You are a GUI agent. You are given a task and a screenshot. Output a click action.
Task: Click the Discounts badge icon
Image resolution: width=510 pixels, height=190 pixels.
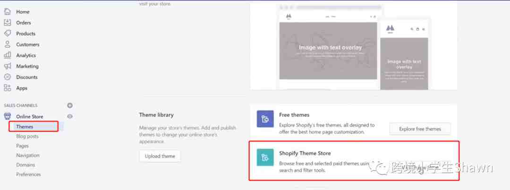[x=8, y=77]
